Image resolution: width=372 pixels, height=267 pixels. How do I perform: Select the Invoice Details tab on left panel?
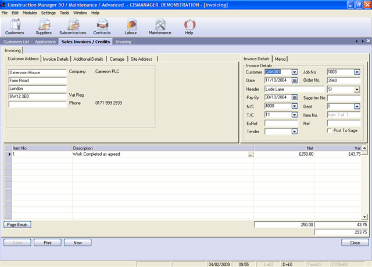(56, 59)
